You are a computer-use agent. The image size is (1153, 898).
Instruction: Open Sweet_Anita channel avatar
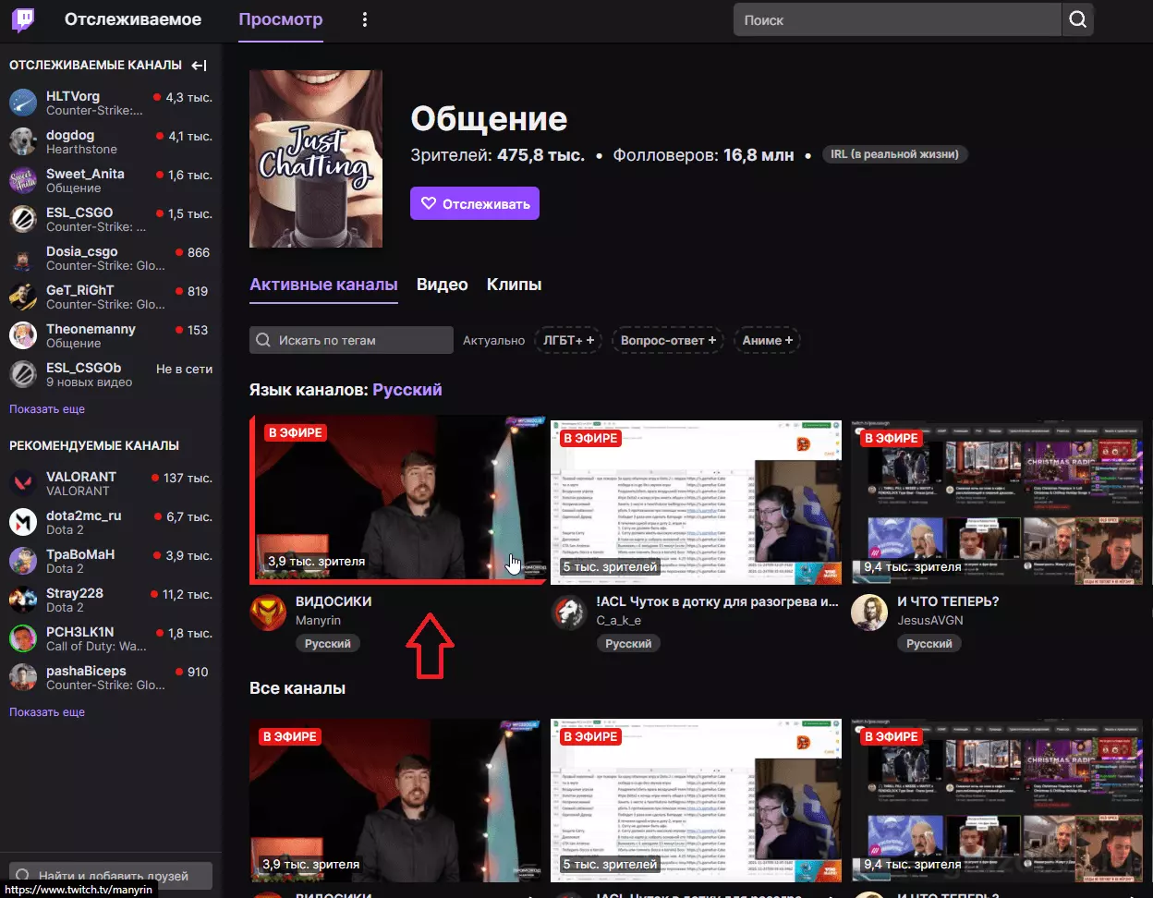coord(23,180)
